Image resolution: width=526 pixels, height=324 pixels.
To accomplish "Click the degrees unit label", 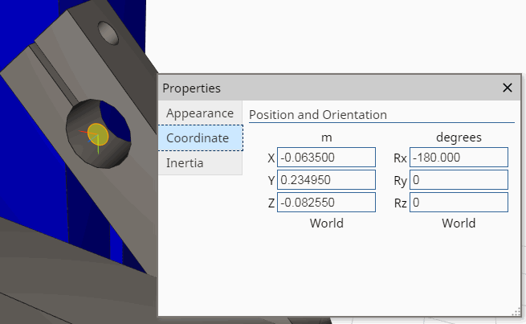I will point(459,137).
